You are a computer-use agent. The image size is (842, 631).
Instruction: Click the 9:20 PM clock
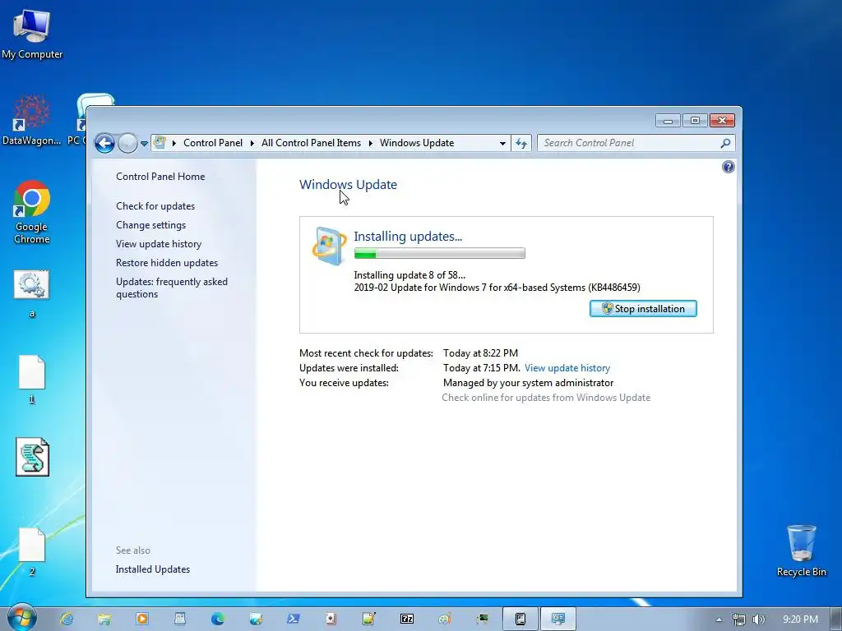[800, 619]
